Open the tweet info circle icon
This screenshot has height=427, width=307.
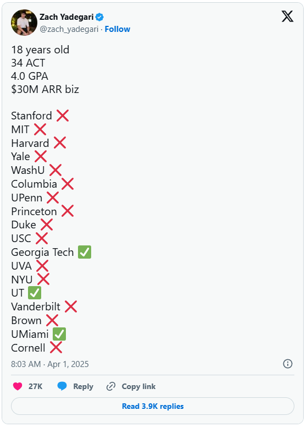point(287,364)
